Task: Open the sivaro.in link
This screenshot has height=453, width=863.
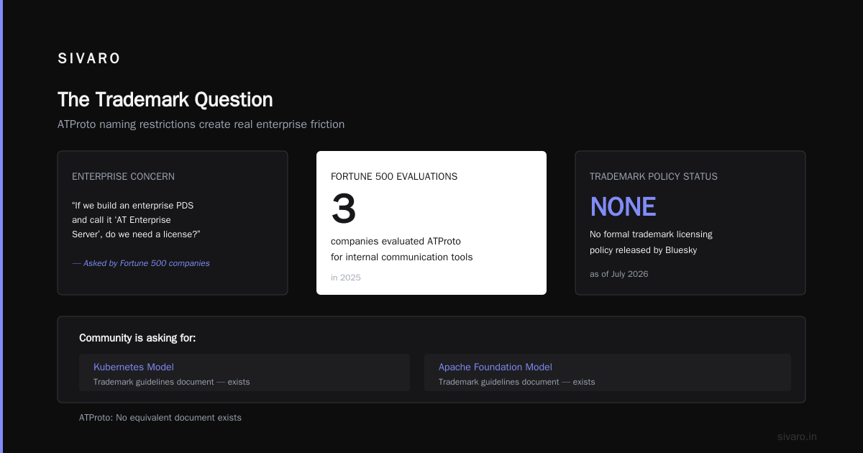Action: 798,436
